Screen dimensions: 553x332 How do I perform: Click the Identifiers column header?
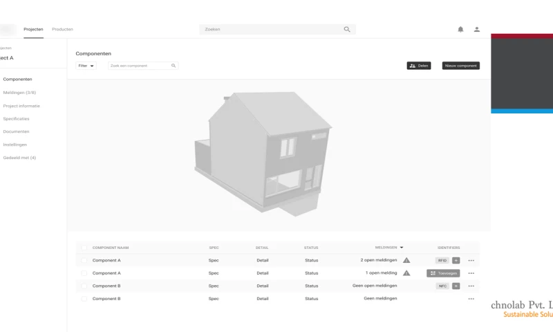(x=449, y=248)
